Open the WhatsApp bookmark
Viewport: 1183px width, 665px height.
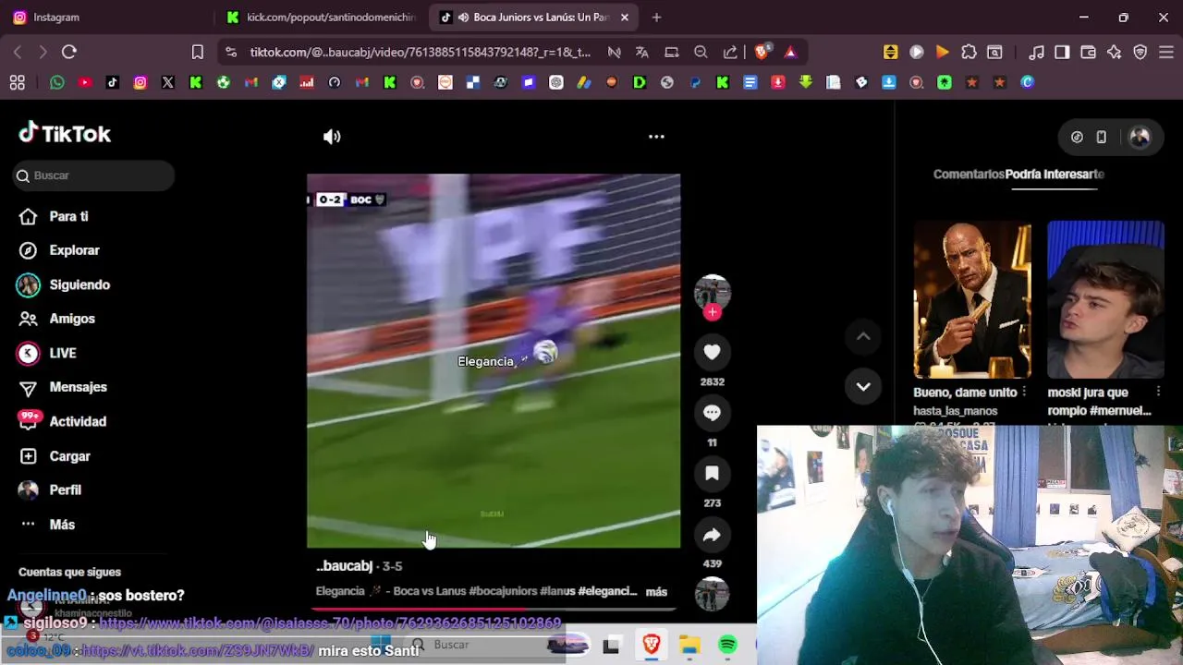(57, 82)
